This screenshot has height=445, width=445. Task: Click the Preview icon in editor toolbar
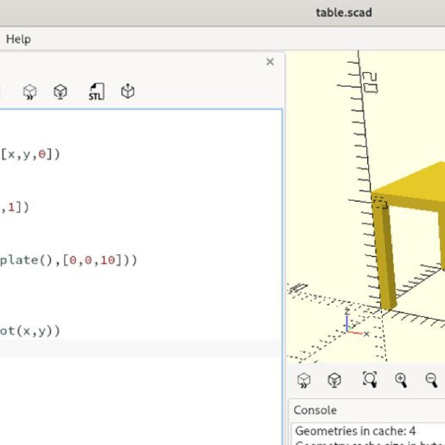coord(30,92)
